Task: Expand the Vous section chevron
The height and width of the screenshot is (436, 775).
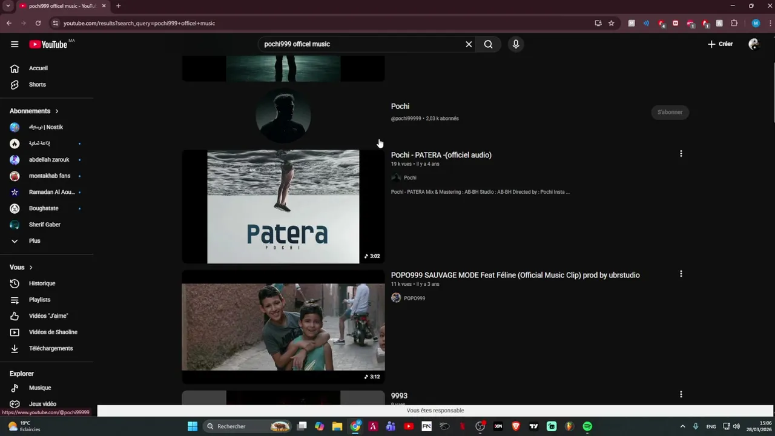Action: tap(31, 268)
